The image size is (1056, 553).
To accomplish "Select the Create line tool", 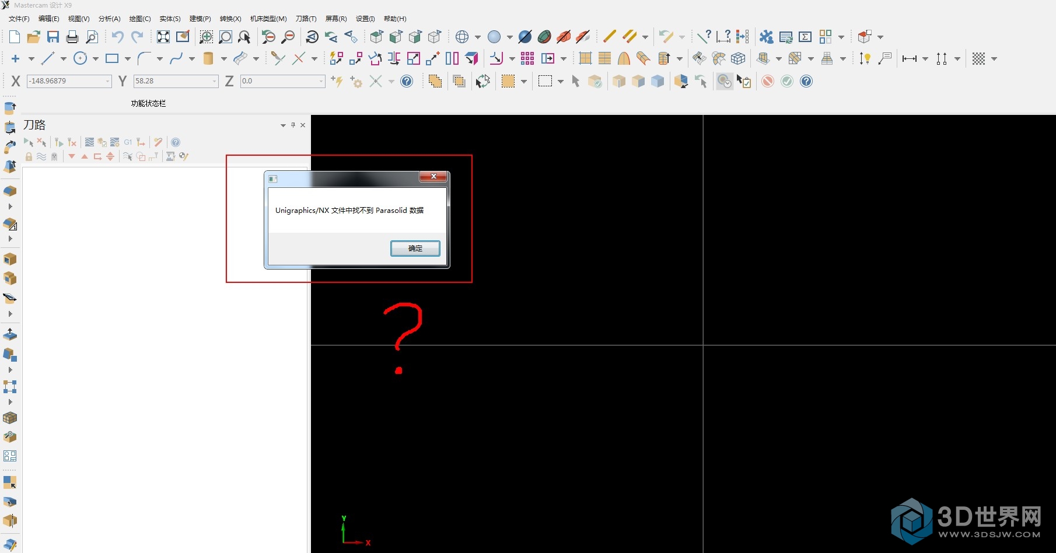I will [x=48, y=58].
